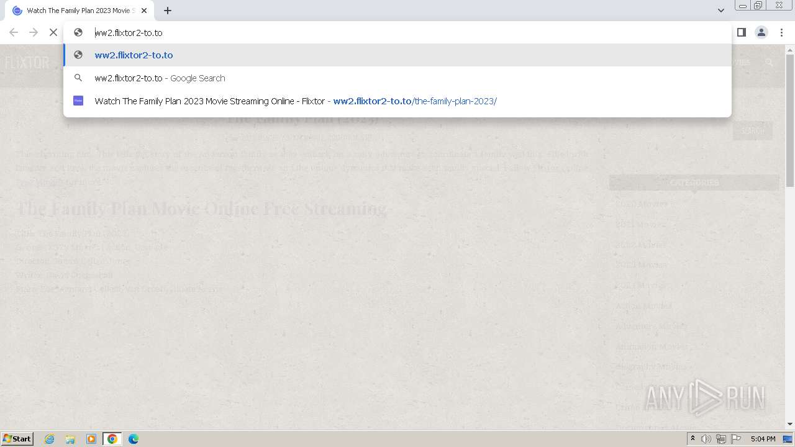Show hidden system tray icons

(693, 439)
